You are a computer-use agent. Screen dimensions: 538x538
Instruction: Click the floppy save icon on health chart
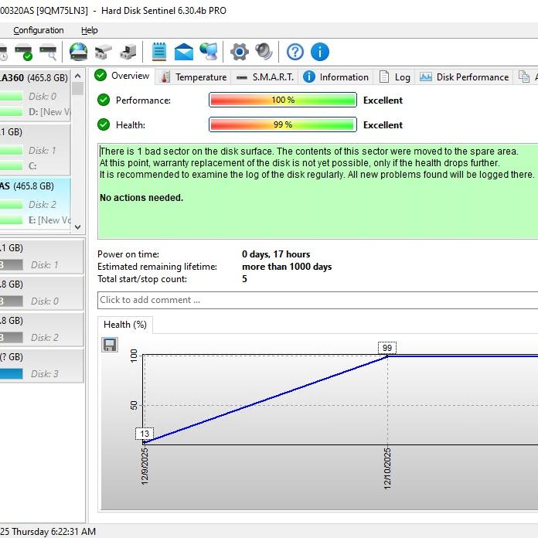click(x=110, y=345)
